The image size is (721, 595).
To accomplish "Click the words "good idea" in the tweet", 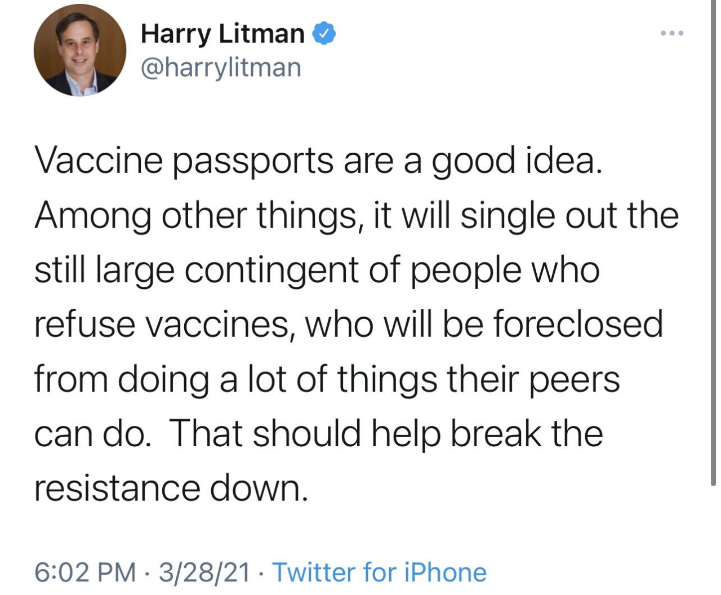I will [x=513, y=161].
